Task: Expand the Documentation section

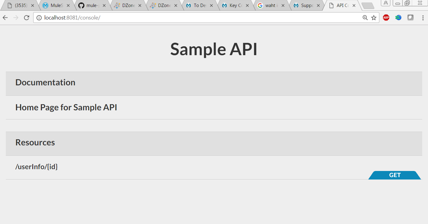Action: tap(45, 83)
